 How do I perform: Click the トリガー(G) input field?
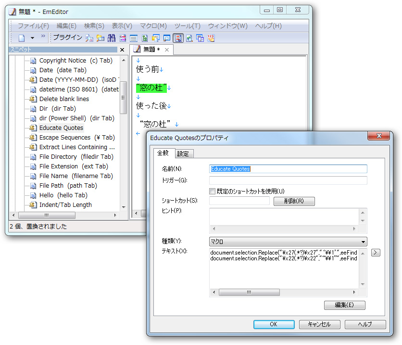(288, 180)
